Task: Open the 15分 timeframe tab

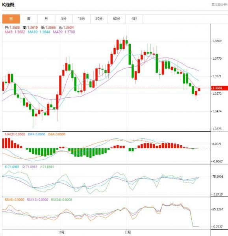Action: click(x=82, y=19)
